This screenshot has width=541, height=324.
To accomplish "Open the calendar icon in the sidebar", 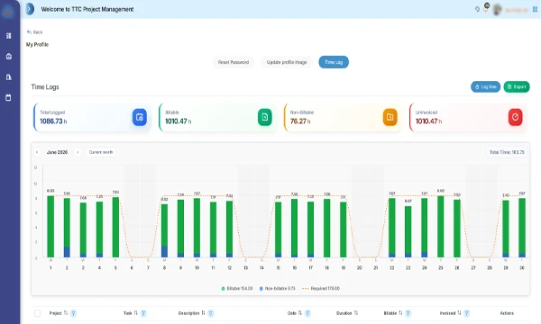I will pyautogui.click(x=9, y=97).
